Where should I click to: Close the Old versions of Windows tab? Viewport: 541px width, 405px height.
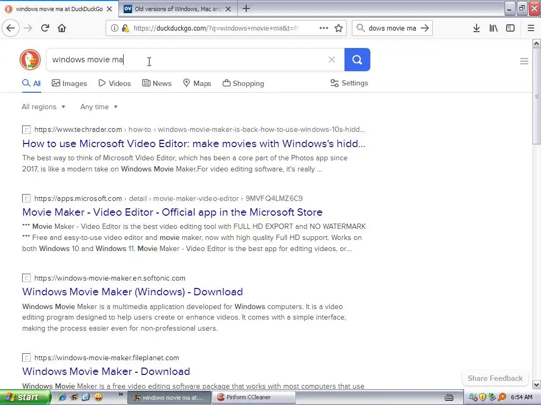228,9
